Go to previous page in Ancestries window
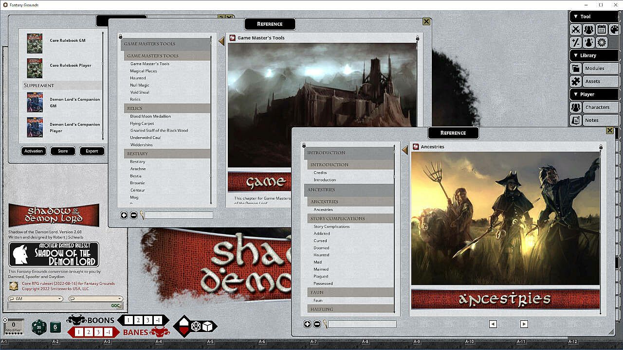The image size is (623, 350). (x=493, y=324)
